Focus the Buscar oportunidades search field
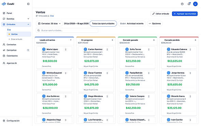Screen dimensions: 201x126 (x=67, y=30)
